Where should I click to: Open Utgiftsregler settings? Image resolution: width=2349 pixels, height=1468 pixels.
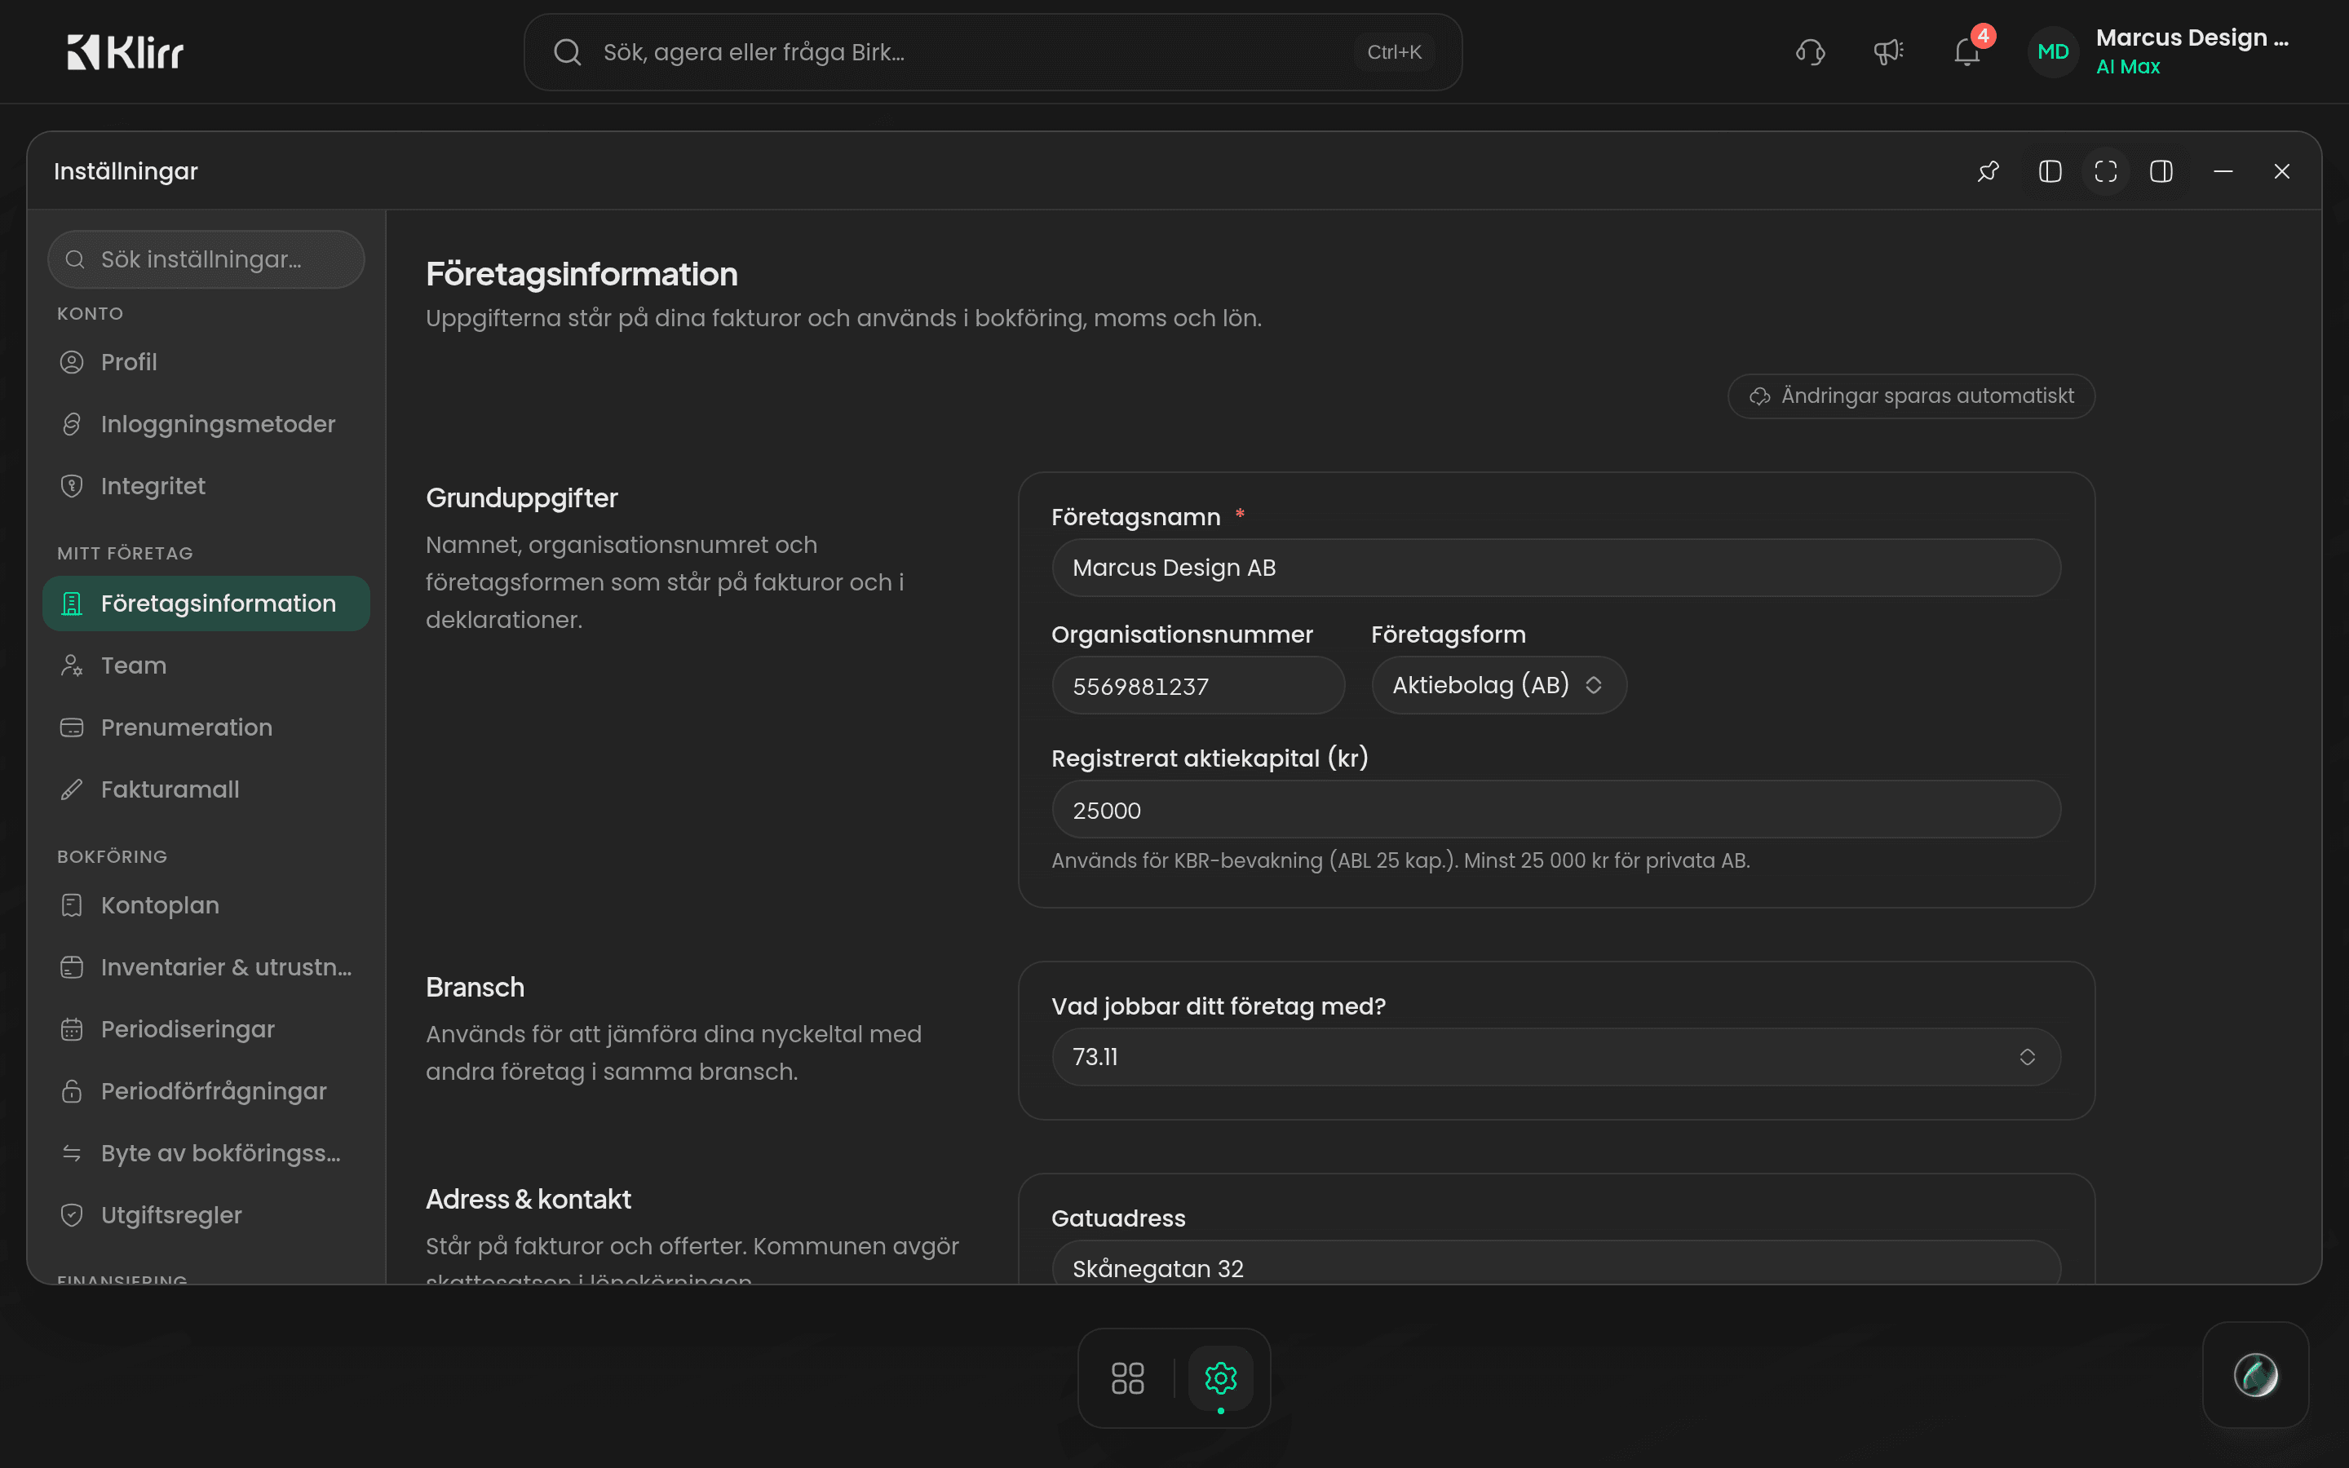(x=206, y=1215)
